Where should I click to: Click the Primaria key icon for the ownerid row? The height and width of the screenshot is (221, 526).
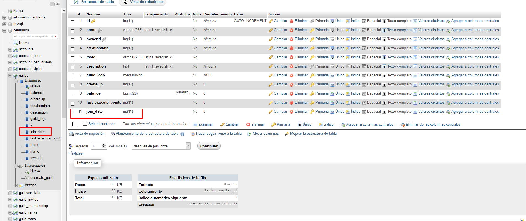pyautogui.click(x=312, y=39)
